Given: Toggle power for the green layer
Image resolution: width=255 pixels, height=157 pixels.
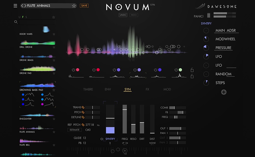Looking at the screenshot, I should point(176,70).
